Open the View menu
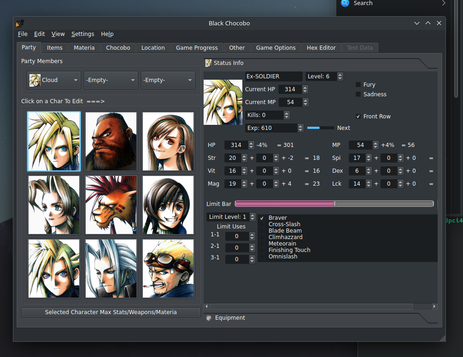 (58, 34)
